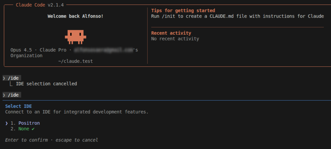Click 'No recent activity' text
Viewport: 331px width, 149px height.
click(x=175, y=39)
